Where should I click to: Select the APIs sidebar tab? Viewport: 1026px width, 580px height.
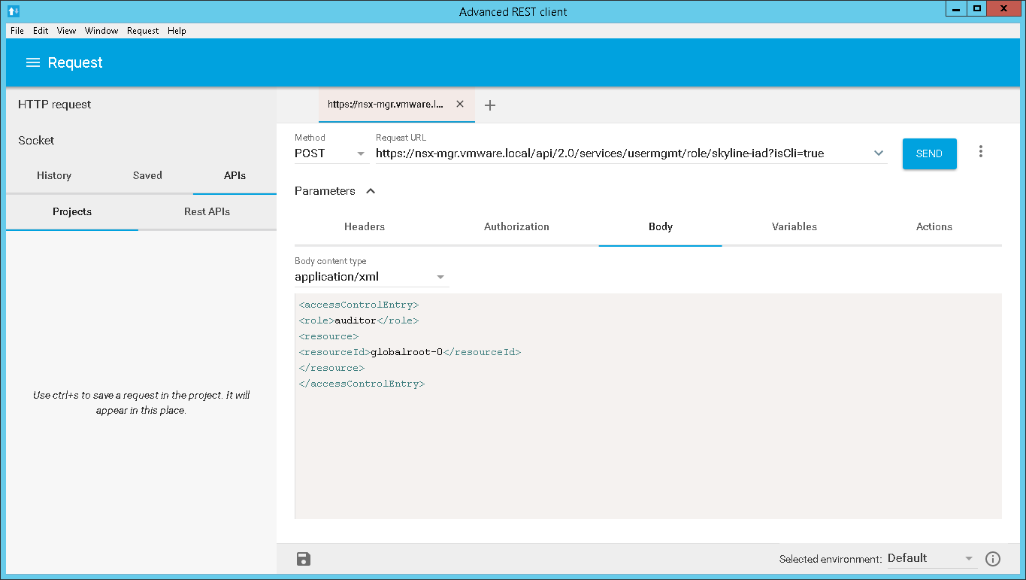(235, 175)
